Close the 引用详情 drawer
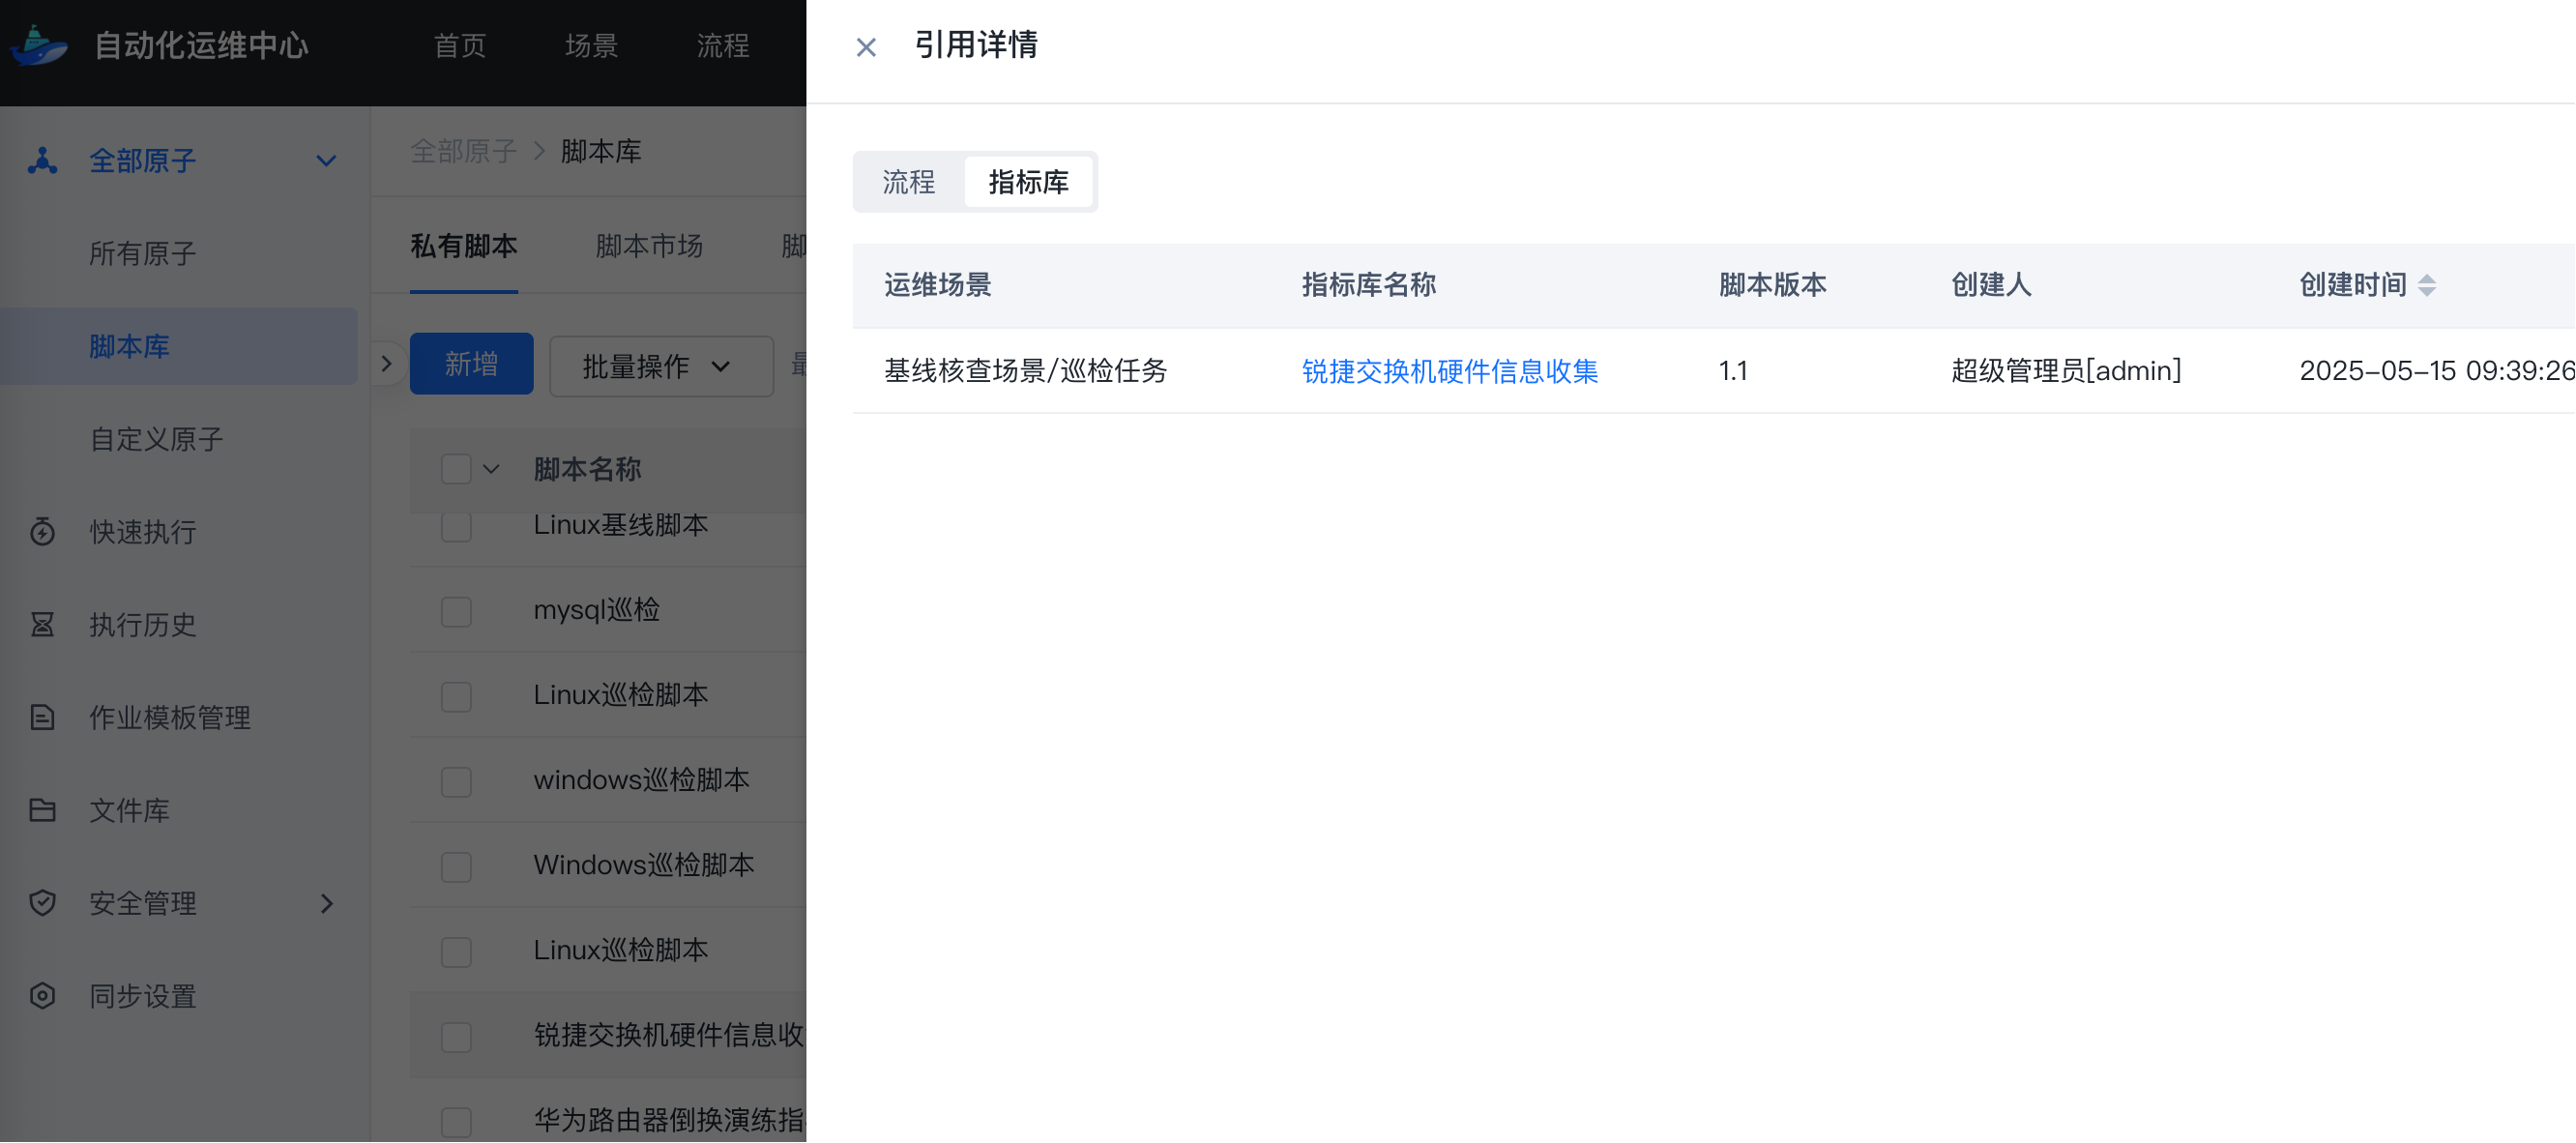2576x1143 pixels. 866,47
